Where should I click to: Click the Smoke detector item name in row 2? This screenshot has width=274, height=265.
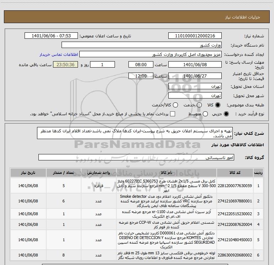(166, 201)
